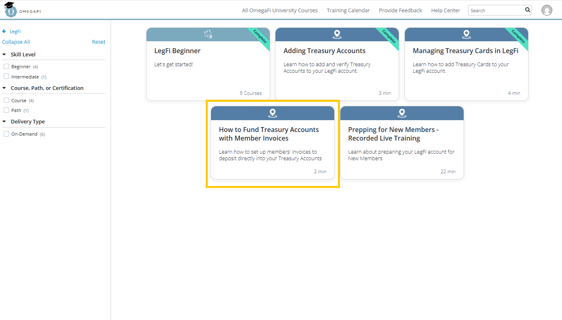Screen dimensions: 562x320
Task: Click the location pin icon on Adding Treasury Accounts
Action: 337,35
